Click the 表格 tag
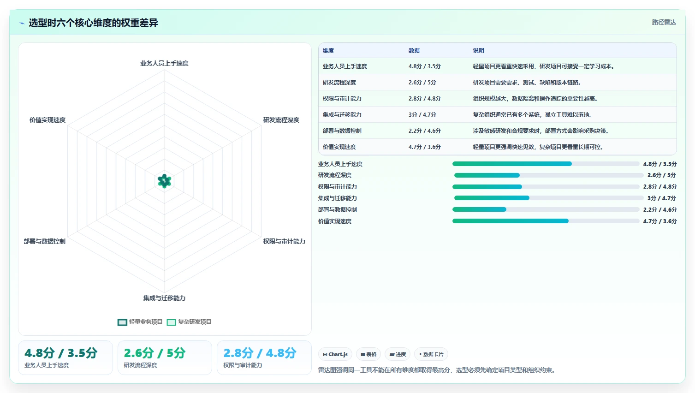The height and width of the screenshot is (393, 695). [x=368, y=354]
